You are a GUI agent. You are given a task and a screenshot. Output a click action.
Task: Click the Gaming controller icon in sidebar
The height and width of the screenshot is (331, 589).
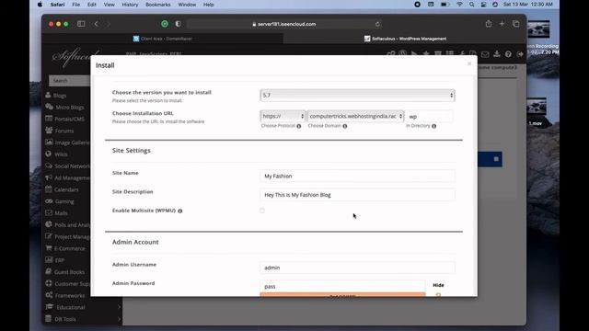coord(49,201)
